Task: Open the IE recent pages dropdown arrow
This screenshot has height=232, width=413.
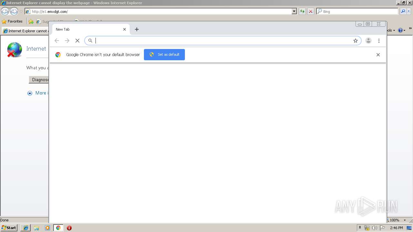Action: pos(21,12)
